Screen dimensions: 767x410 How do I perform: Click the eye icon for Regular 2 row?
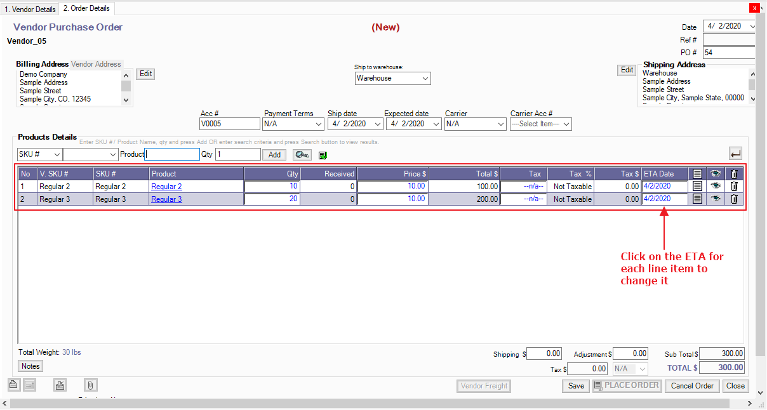pos(716,186)
